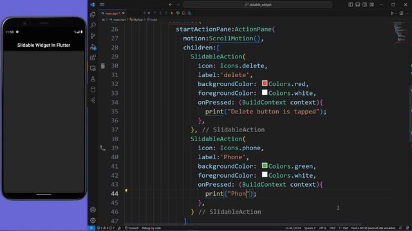This screenshot has width=412, height=231.
Task: Open the Manage gear menu
Action: tap(93, 221)
